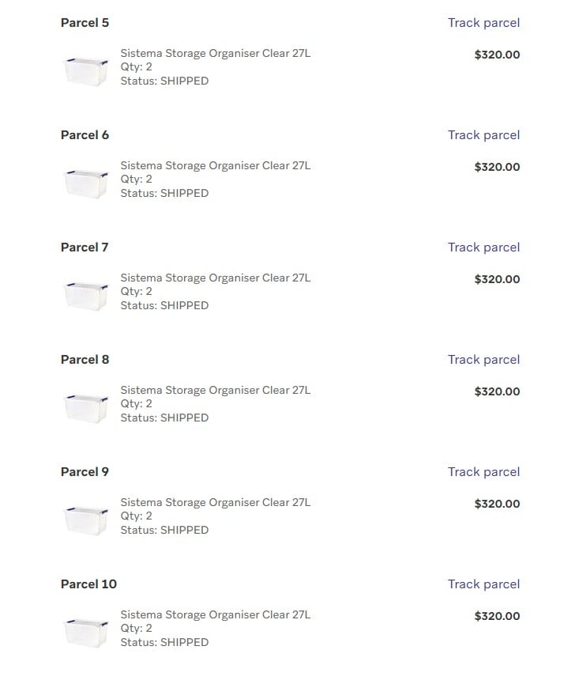Click Parcel 6 storage organiser image
The width and height of the screenshot is (579, 684).
click(x=86, y=183)
